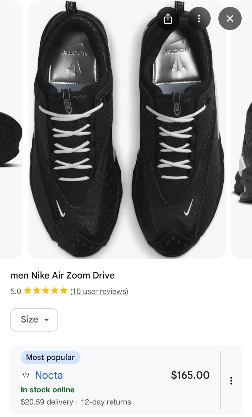Tap the main top-view shoe image
Screen dimensions: 252x417
tap(127, 129)
